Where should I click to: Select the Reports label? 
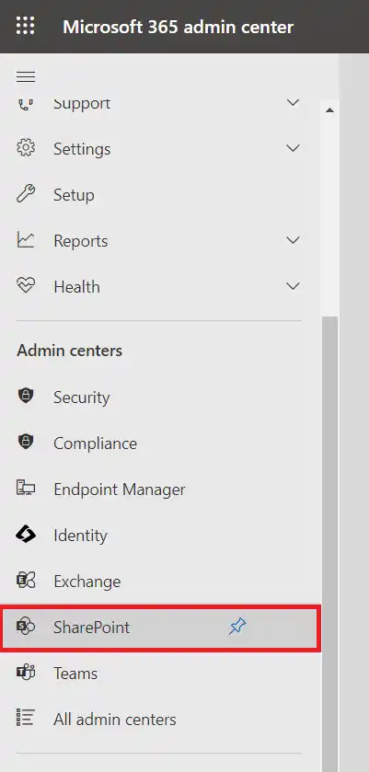click(x=81, y=241)
